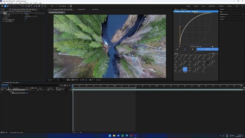This screenshot has width=245, height=138.
Task: Click the After Effects taskbar icon
Action: tap(135, 136)
